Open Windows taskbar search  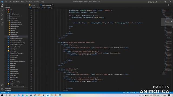click(x=6, y=95)
